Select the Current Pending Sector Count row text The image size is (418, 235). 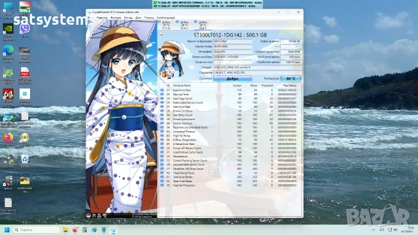190,161
